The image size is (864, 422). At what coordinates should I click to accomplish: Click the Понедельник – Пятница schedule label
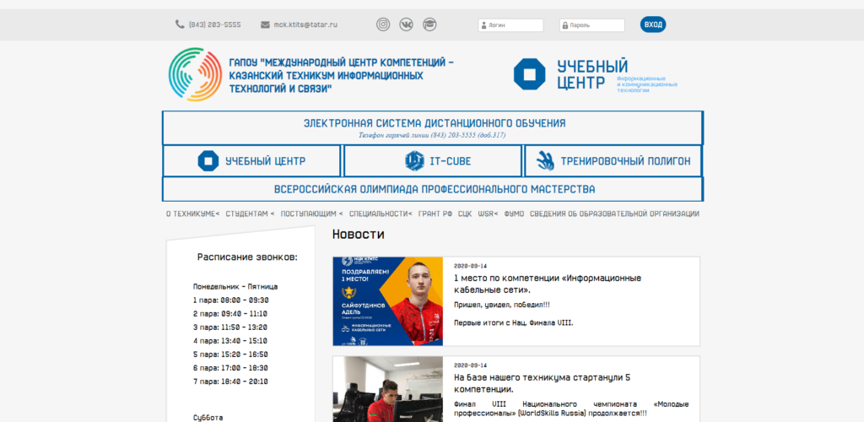pos(235,286)
